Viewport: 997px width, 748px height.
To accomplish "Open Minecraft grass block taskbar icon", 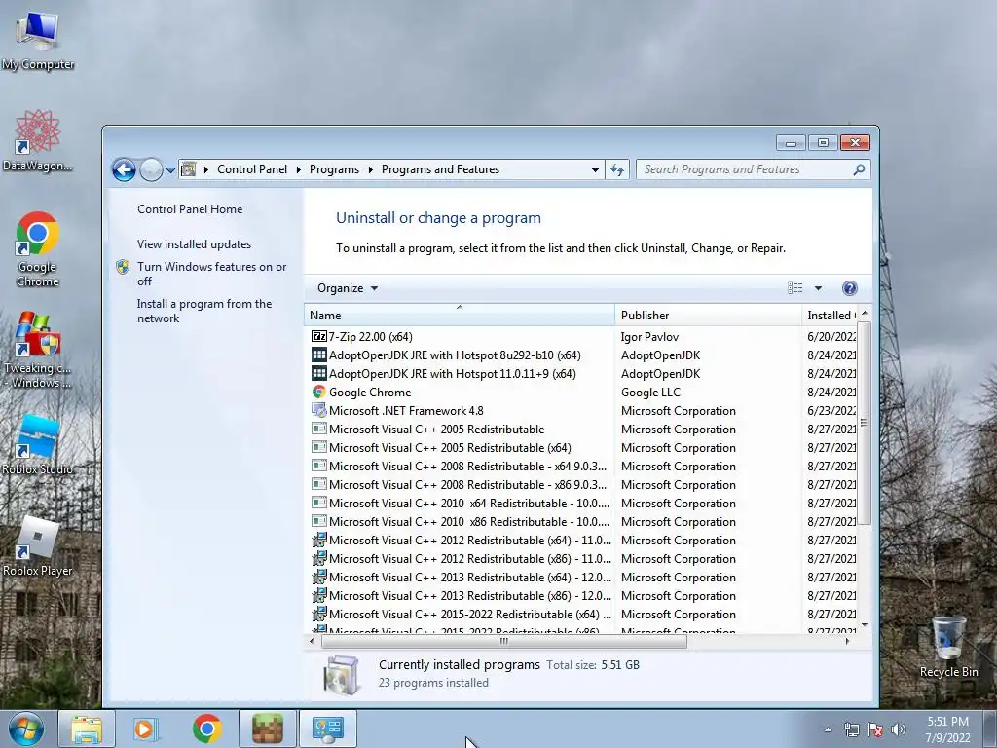I will (268, 729).
